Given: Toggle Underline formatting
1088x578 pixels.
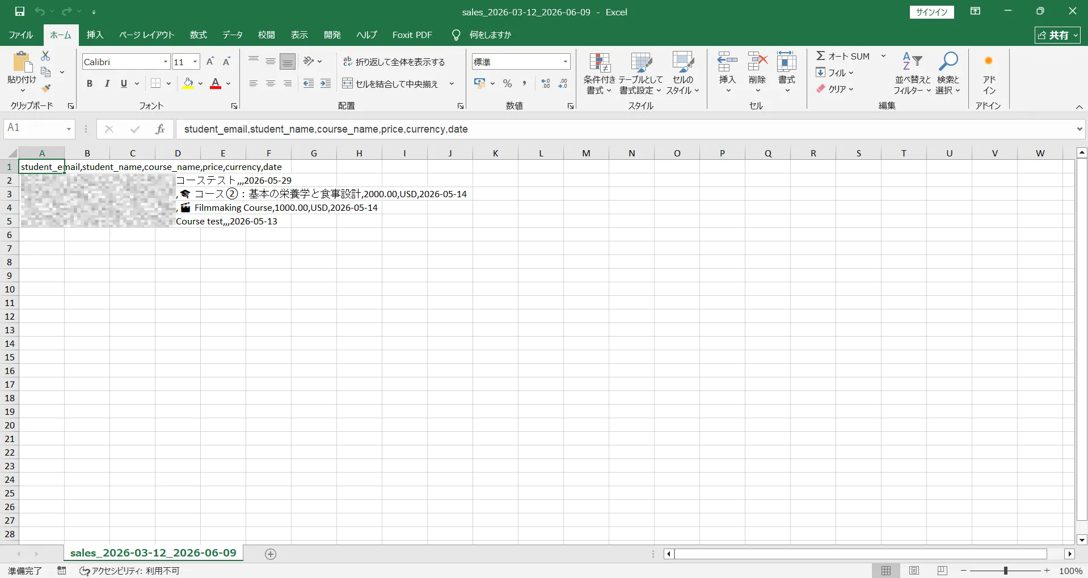Looking at the screenshot, I should pyautogui.click(x=124, y=84).
